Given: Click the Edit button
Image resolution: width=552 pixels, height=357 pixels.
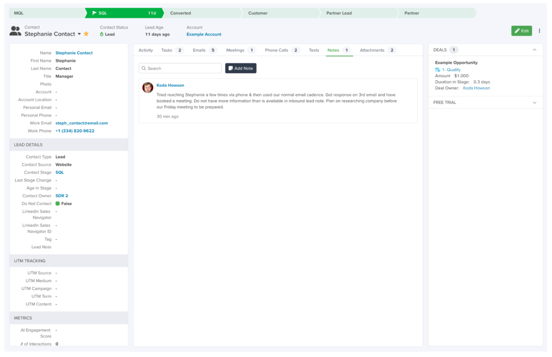Looking at the screenshot, I should click(x=521, y=31).
